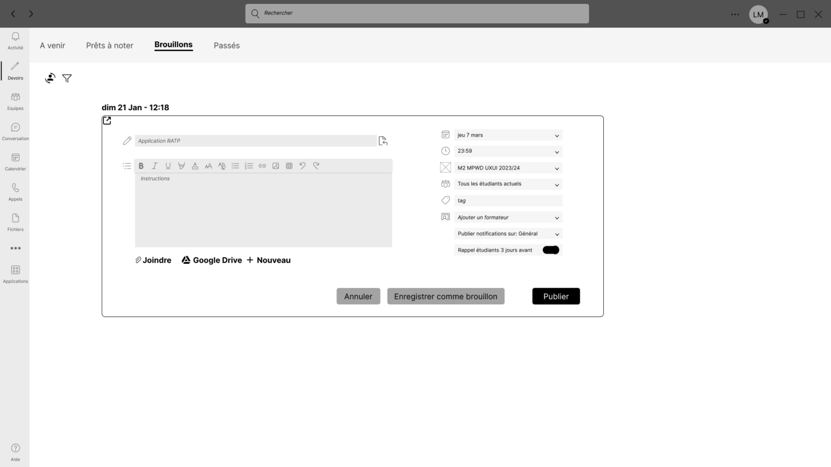Insert an image into the instructions
831x467 pixels.
[x=276, y=166]
